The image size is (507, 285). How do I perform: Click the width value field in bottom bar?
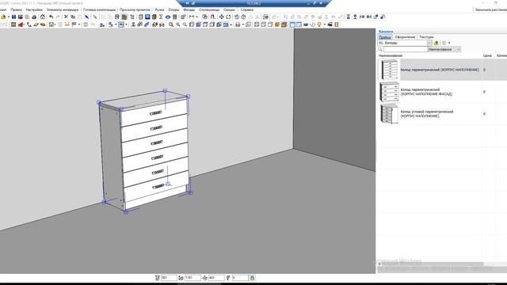pyautogui.click(x=169, y=278)
